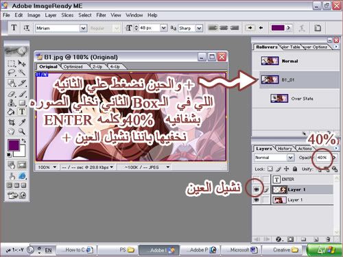This screenshot has width=343, height=257.
Task: Open the Slices menu
Action: (x=67, y=15)
